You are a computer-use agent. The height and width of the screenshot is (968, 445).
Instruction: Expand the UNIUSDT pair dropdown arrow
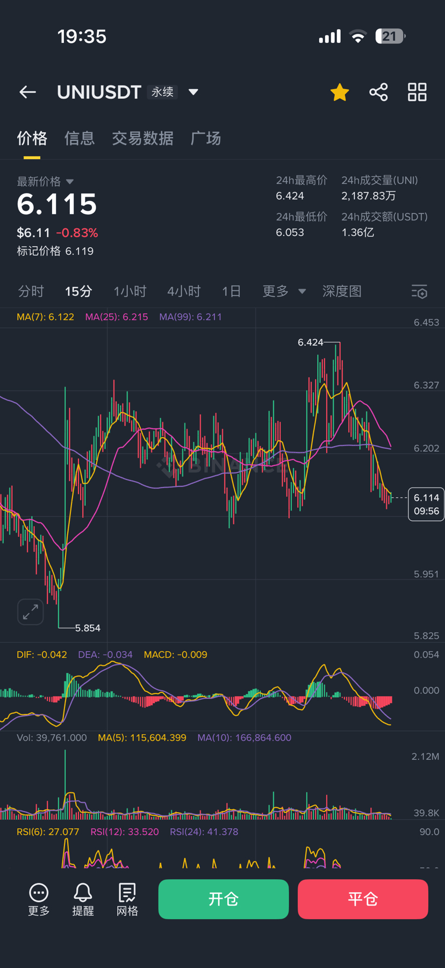coord(193,92)
